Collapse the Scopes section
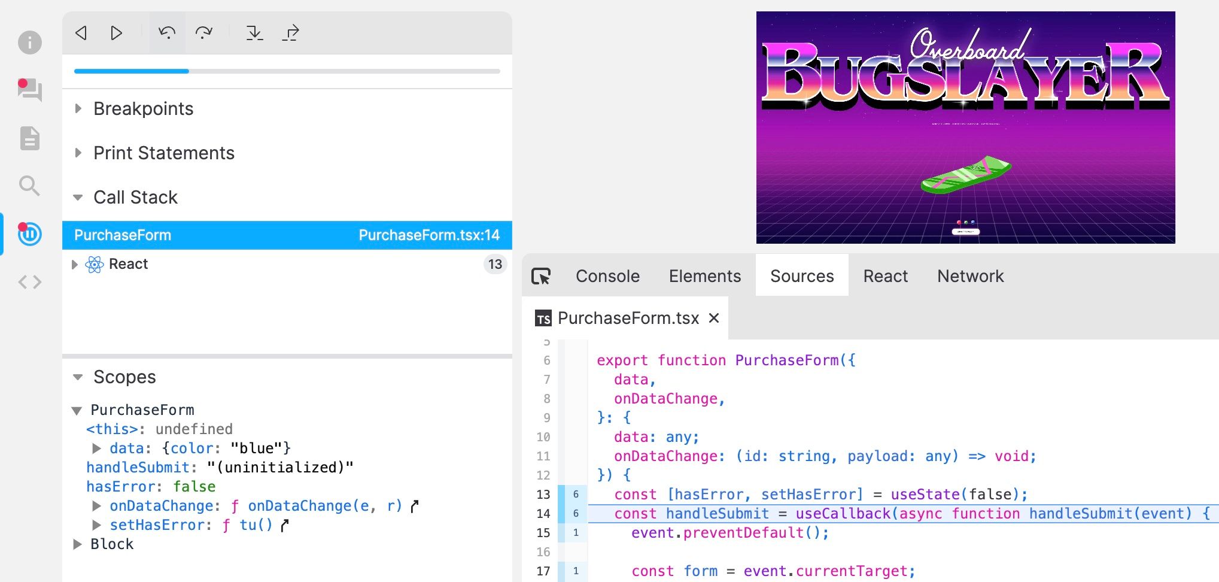 tap(78, 377)
